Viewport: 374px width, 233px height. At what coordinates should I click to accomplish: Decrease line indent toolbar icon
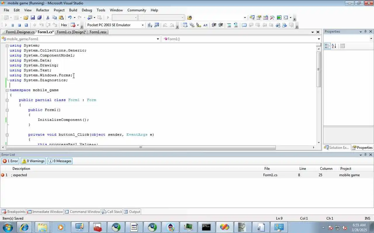[x=214, y=25]
